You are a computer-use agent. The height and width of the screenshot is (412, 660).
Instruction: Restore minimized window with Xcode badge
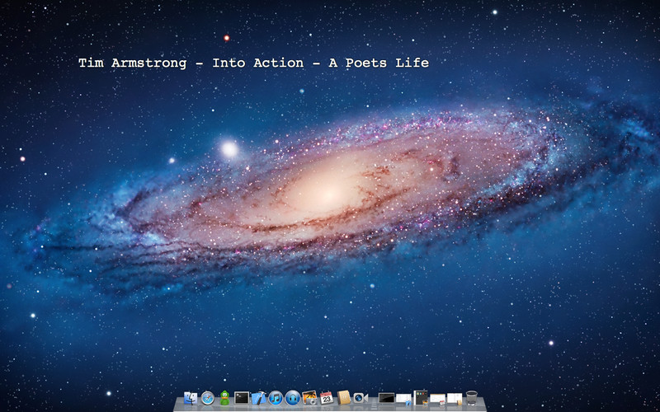tap(403, 399)
